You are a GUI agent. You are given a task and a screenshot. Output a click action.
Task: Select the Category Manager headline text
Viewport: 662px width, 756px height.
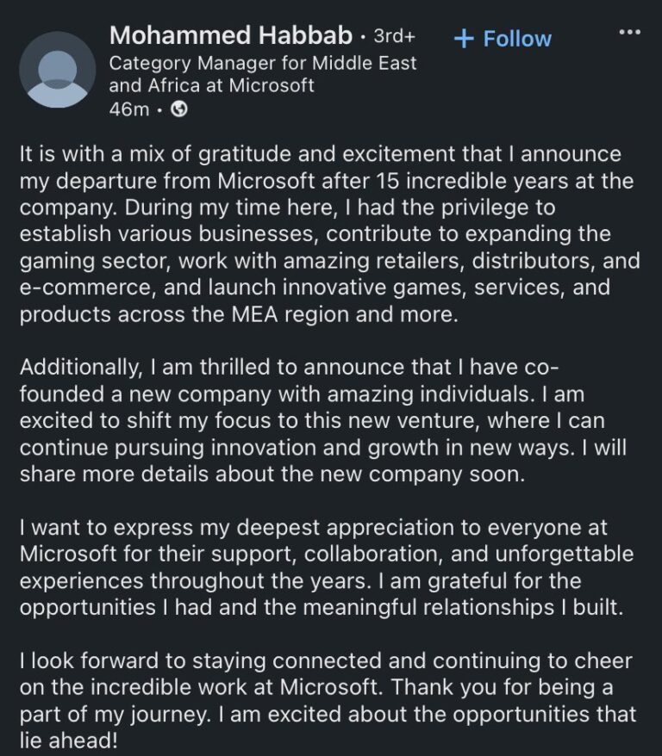(260, 73)
